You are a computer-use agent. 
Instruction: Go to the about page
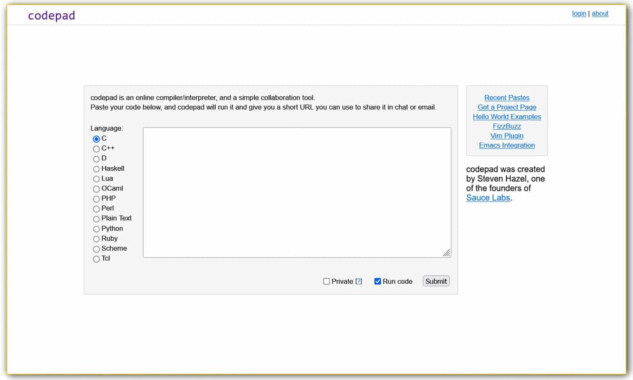tap(600, 13)
